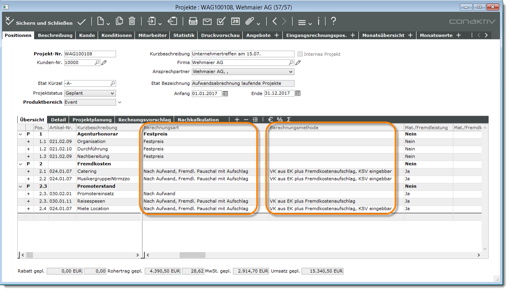Collapse the Agenturhonorar position group
The height and width of the screenshot is (291, 509).
tap(20, 134)
